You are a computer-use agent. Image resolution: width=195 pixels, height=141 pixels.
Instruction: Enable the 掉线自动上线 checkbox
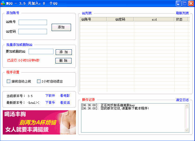click(x=8, y=81)
